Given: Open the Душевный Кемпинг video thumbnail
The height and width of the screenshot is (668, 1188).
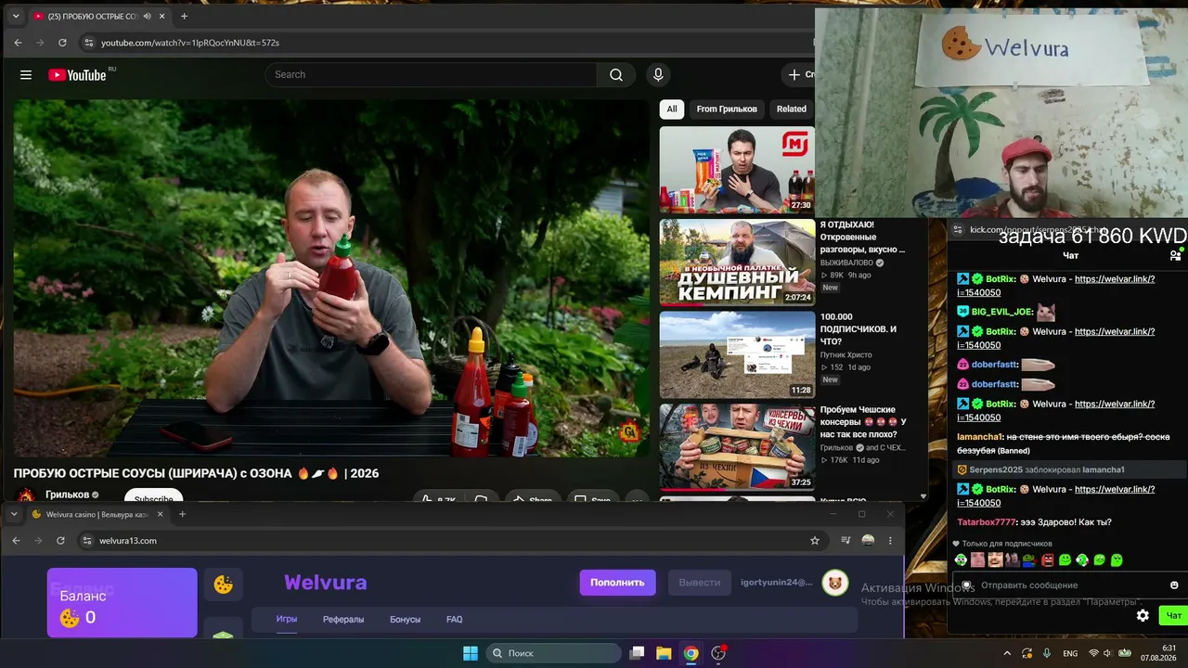Looking at the screenshot, I should click(x=737, y=263).
